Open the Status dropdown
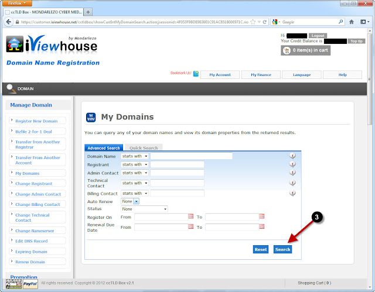The image size is (375, 292). [144, 209]
